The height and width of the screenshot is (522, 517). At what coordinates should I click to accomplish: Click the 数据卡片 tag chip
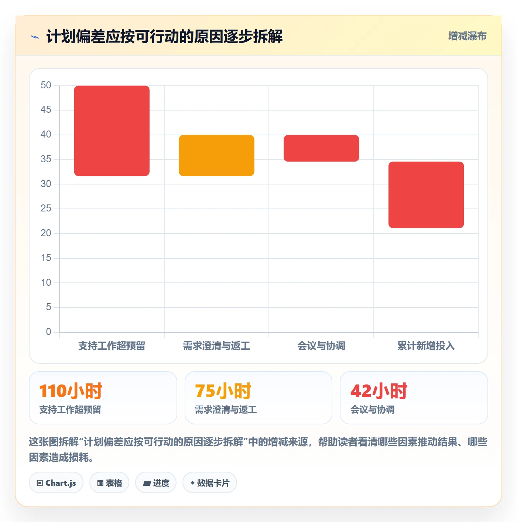pos(210,482)
